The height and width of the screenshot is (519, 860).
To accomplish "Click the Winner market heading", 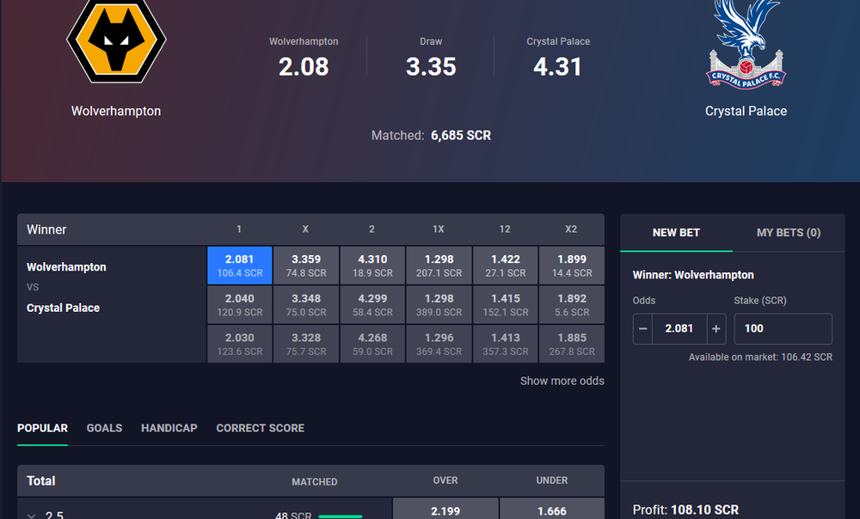I will (x=46, y=229).
